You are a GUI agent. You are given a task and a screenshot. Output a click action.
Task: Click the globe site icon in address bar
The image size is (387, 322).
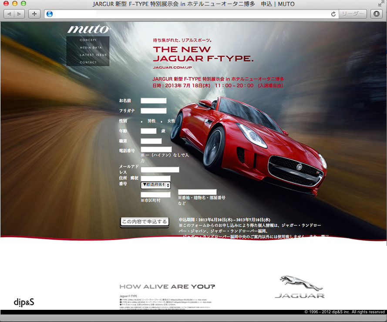[x=50, y=14]
